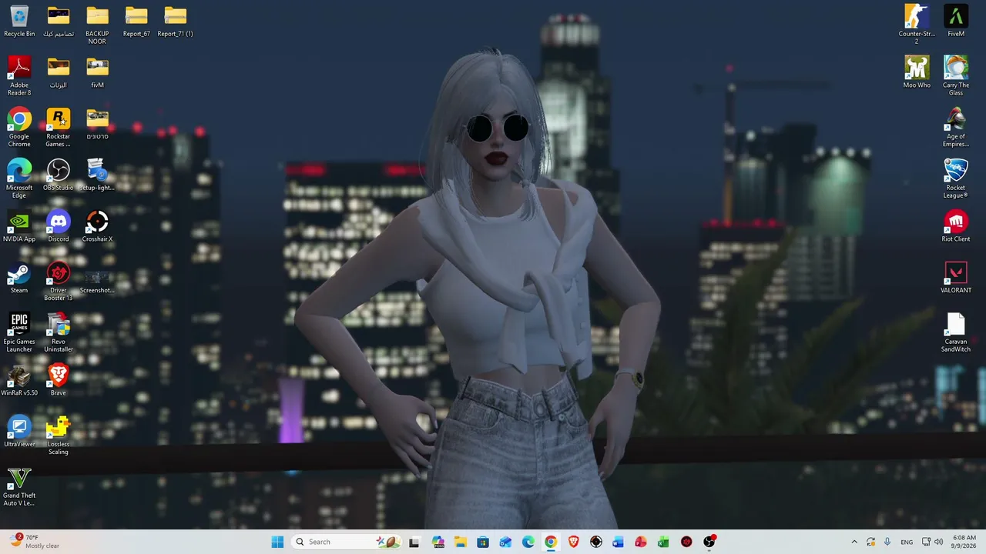Select the NVIDIA App shortcut

point(19,226)
